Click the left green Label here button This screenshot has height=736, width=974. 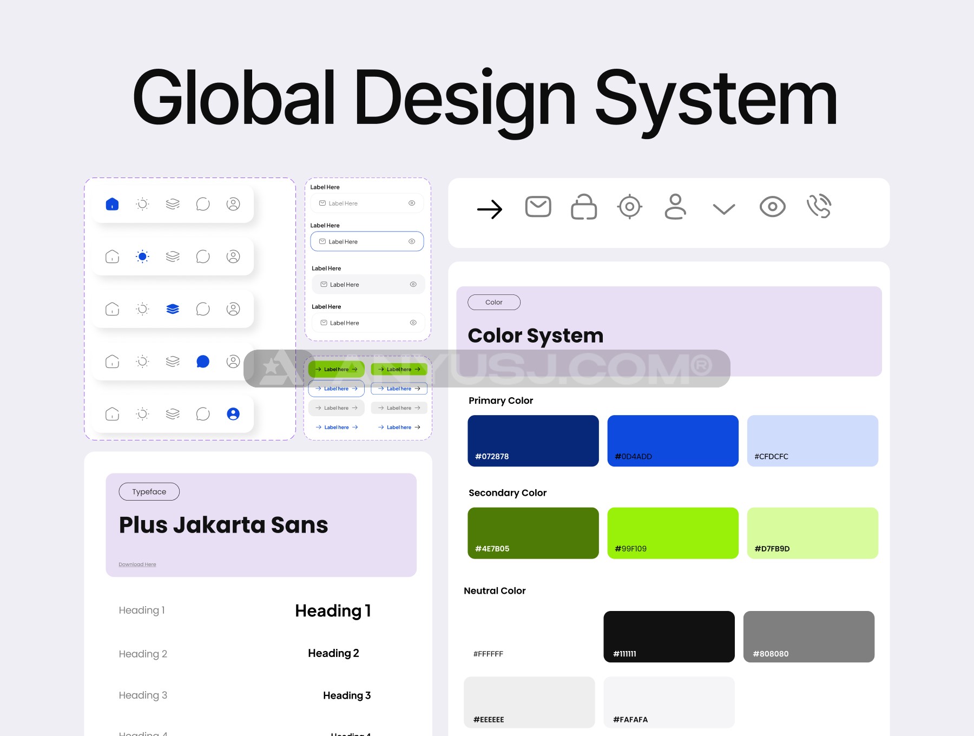pos(337,369)
